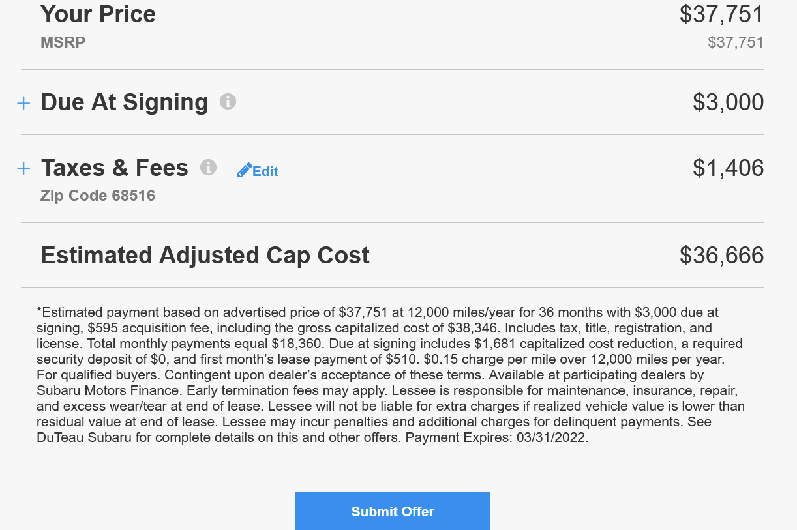
Task: Click the Your Price heading
Action: (x=98, y=14)
